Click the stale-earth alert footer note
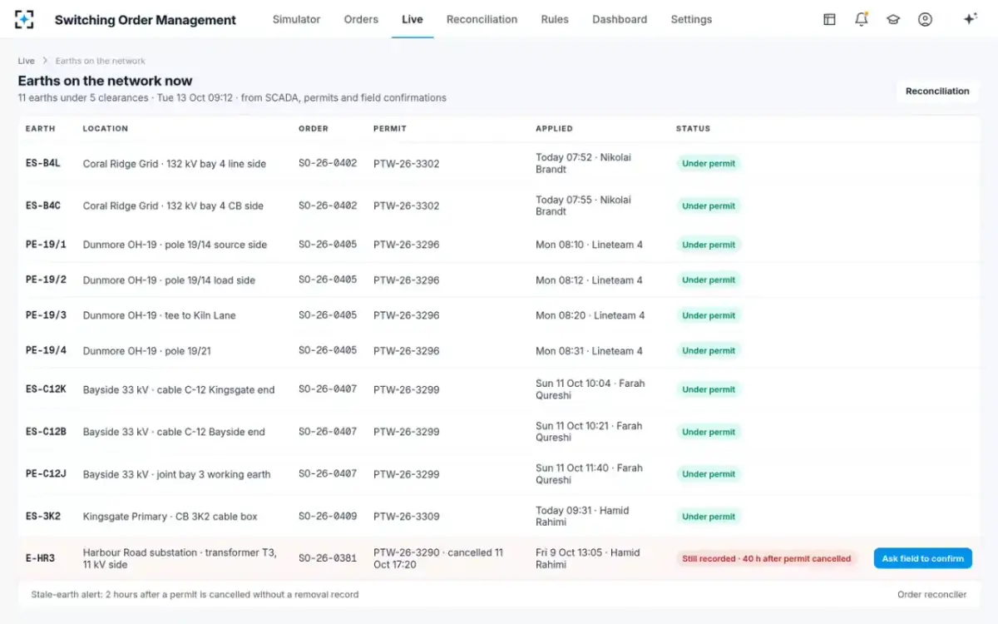This screenshot has height=624, width=998. [195, 594]
